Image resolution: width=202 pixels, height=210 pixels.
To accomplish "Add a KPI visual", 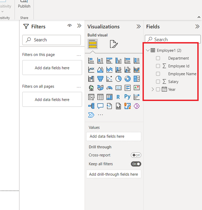I will (x=137, y=88).
